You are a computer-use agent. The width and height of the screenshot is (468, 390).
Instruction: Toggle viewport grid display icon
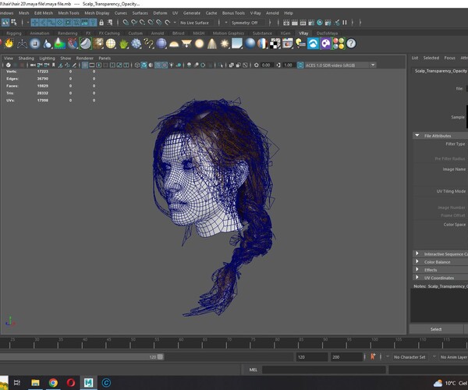click(85, 65)
